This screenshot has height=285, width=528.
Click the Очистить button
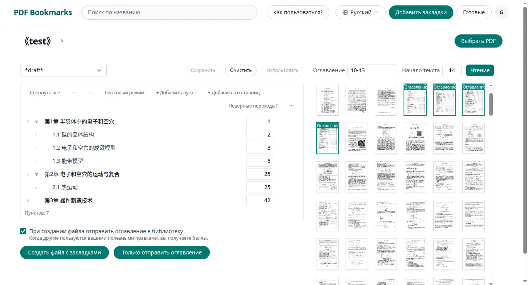[241, 70]
